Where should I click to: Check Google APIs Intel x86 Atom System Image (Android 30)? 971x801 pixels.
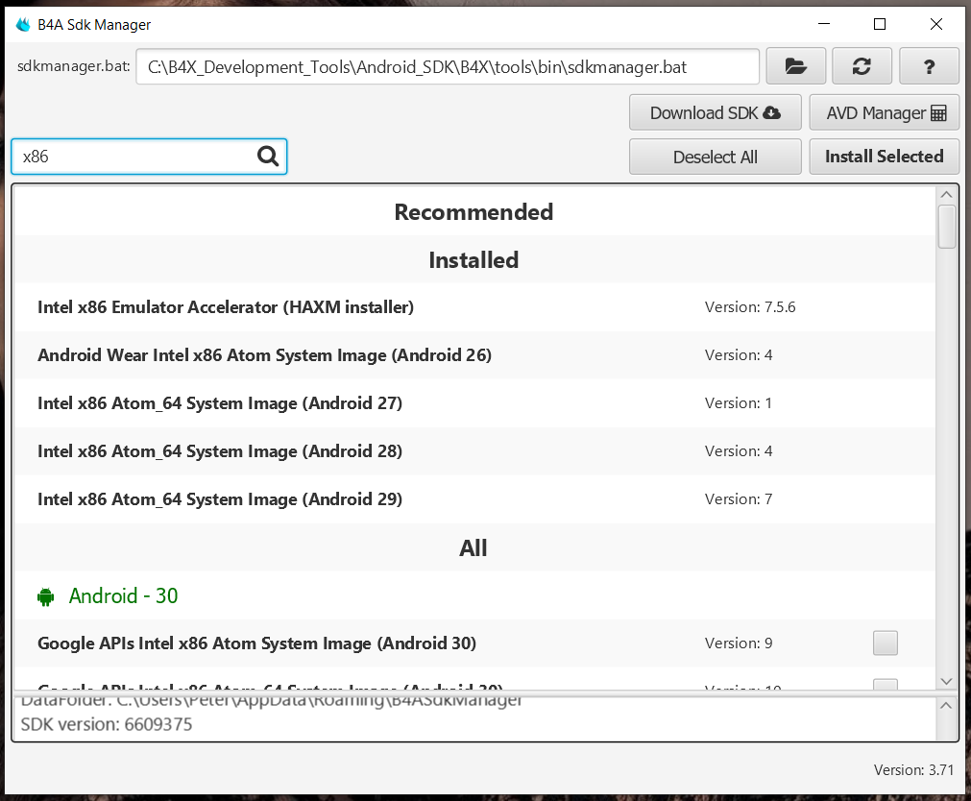click(885, 643)
